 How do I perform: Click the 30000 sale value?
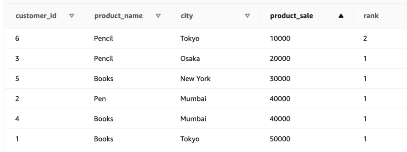280,79
